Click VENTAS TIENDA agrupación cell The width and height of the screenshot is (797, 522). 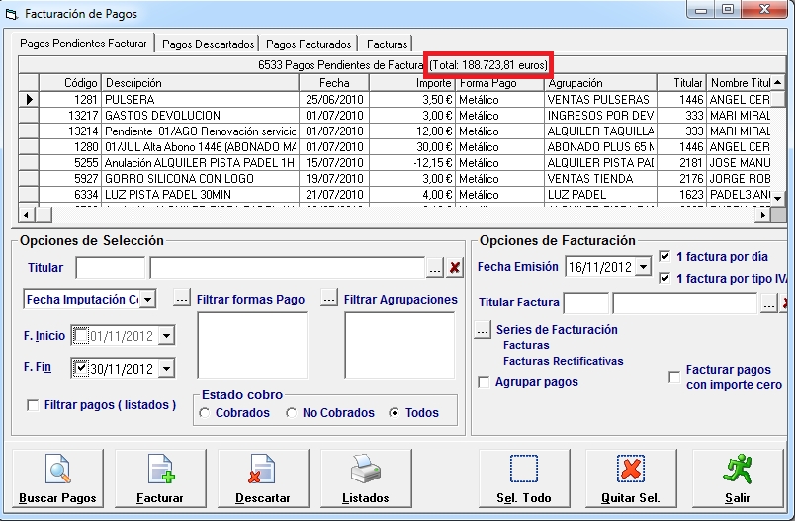[600, 178]
